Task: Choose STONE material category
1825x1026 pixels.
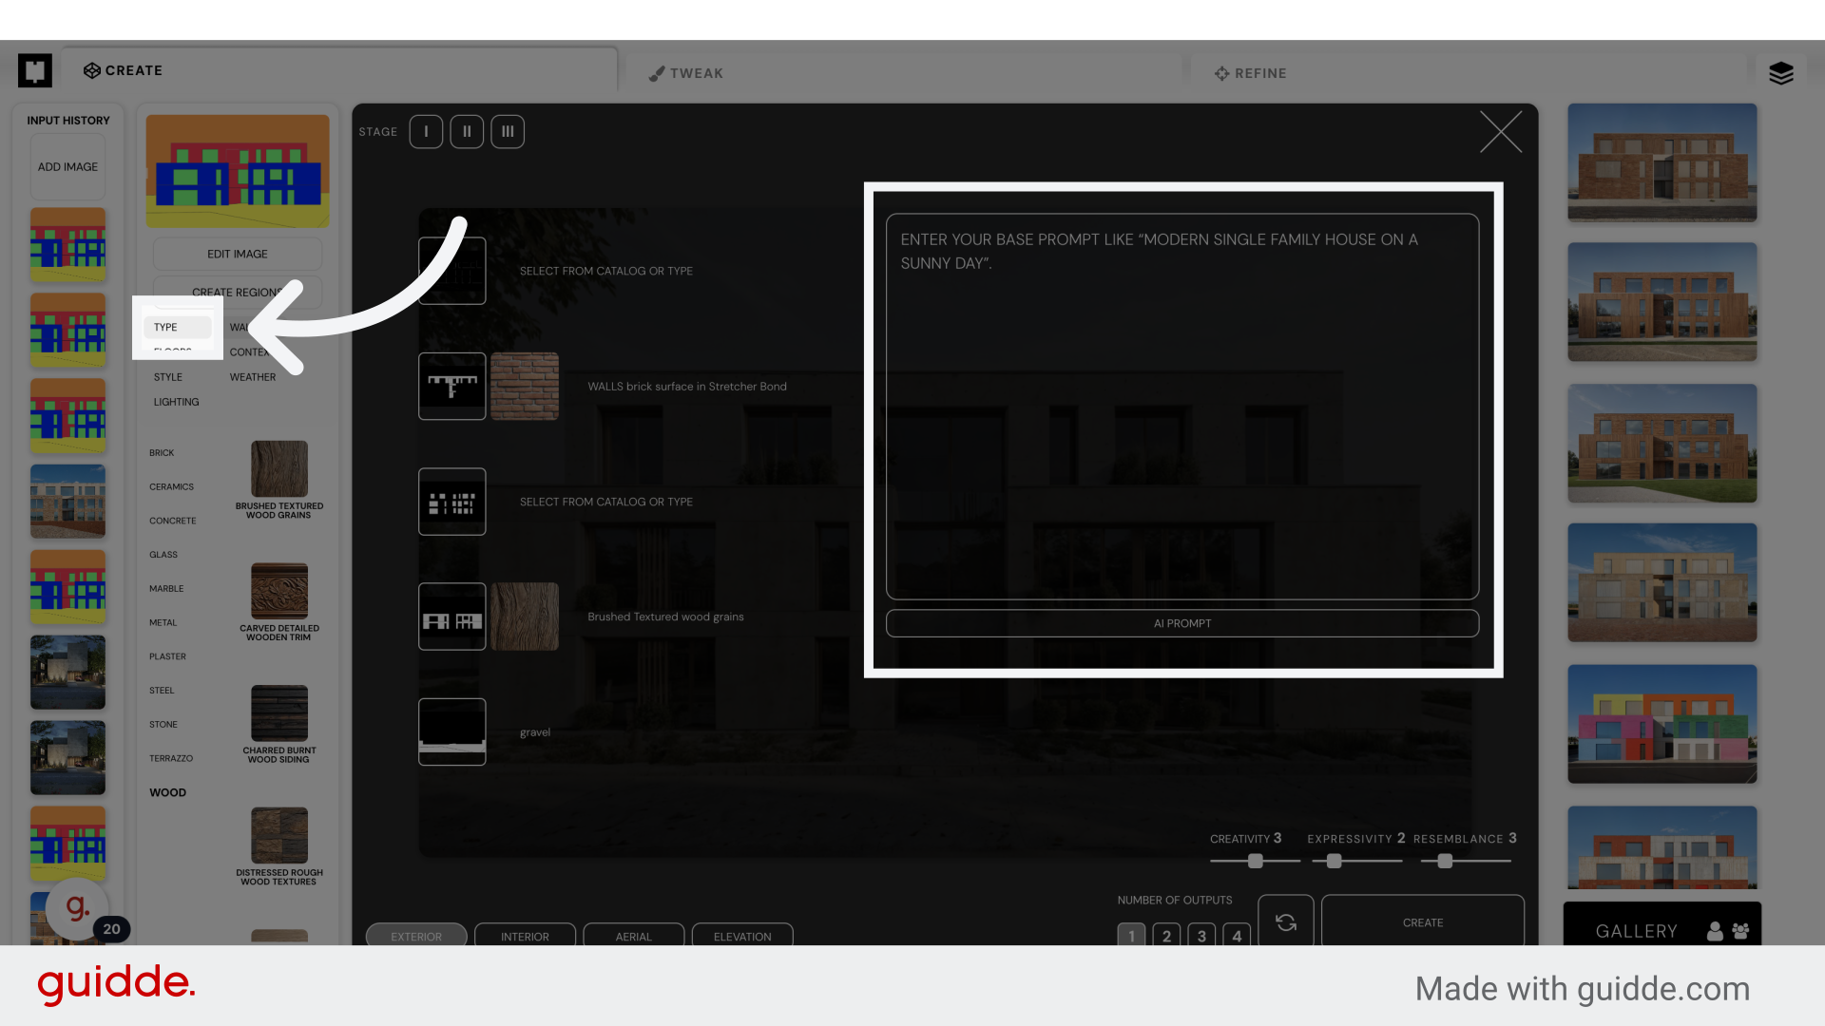Action: (163, 725)
